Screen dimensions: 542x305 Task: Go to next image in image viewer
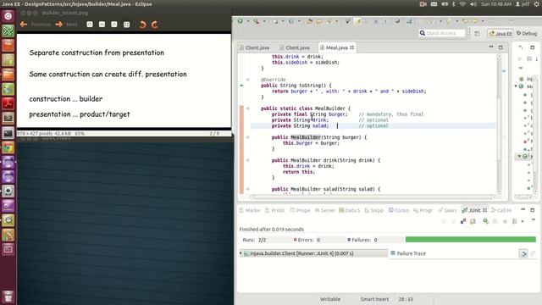click(66, 25)
